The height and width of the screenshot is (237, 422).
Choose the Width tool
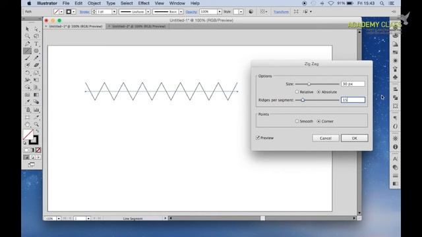click(x=27, y=80)
